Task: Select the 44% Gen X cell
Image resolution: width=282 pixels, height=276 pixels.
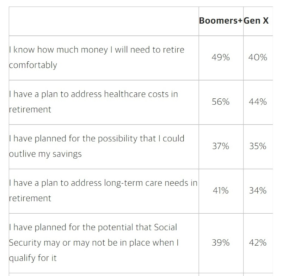Action: (258, 102)
